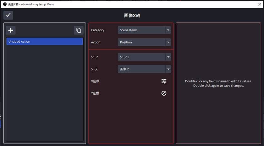Image resolution: width=264 pixels, height=146 pixels.
Task: Open the Category dropdown showing Scene Items
Action: pyautogui.click(x=144, y=30)
